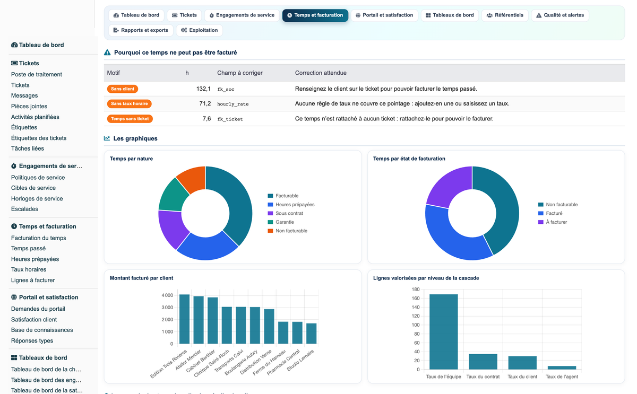Click the warning triangle icon above the table
This screenshot has height=394, width=637.
tap(107, 52)
